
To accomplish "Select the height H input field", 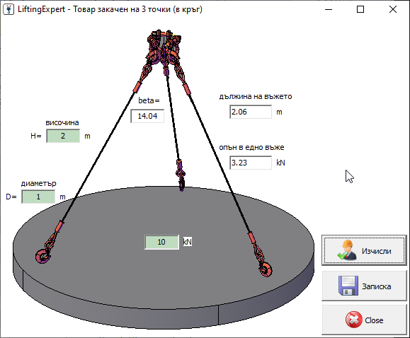I will (x=63, y=136).
